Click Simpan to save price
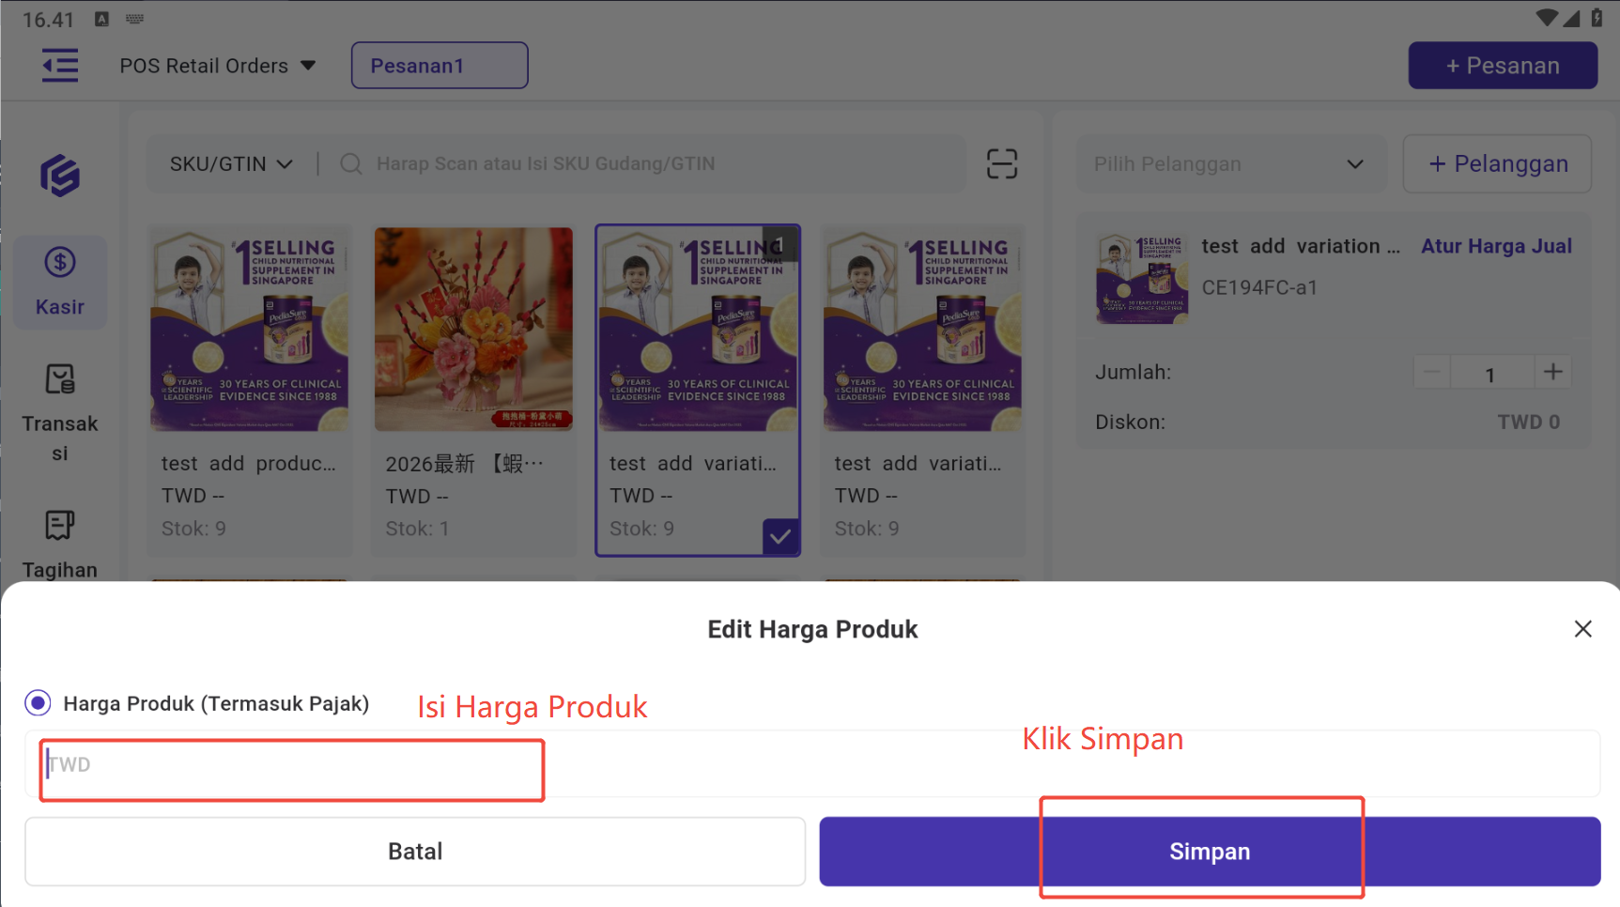1620x907 pixels. click(x=1209, y=852)
